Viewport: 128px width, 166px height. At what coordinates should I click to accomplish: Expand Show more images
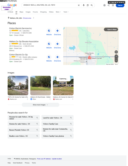coord(40,105)
